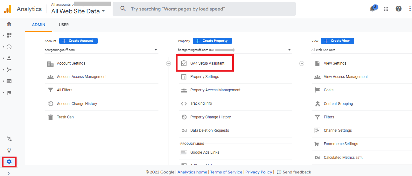Expand the Acquisition sidebar section arrow
Image resolution: width=412 pixels, height=176 pixels.
point(3,70)
